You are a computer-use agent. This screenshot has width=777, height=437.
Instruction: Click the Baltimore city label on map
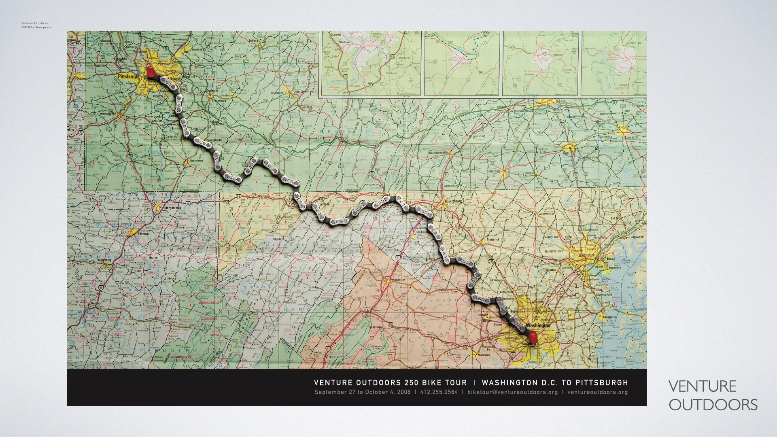click(586, 255)
